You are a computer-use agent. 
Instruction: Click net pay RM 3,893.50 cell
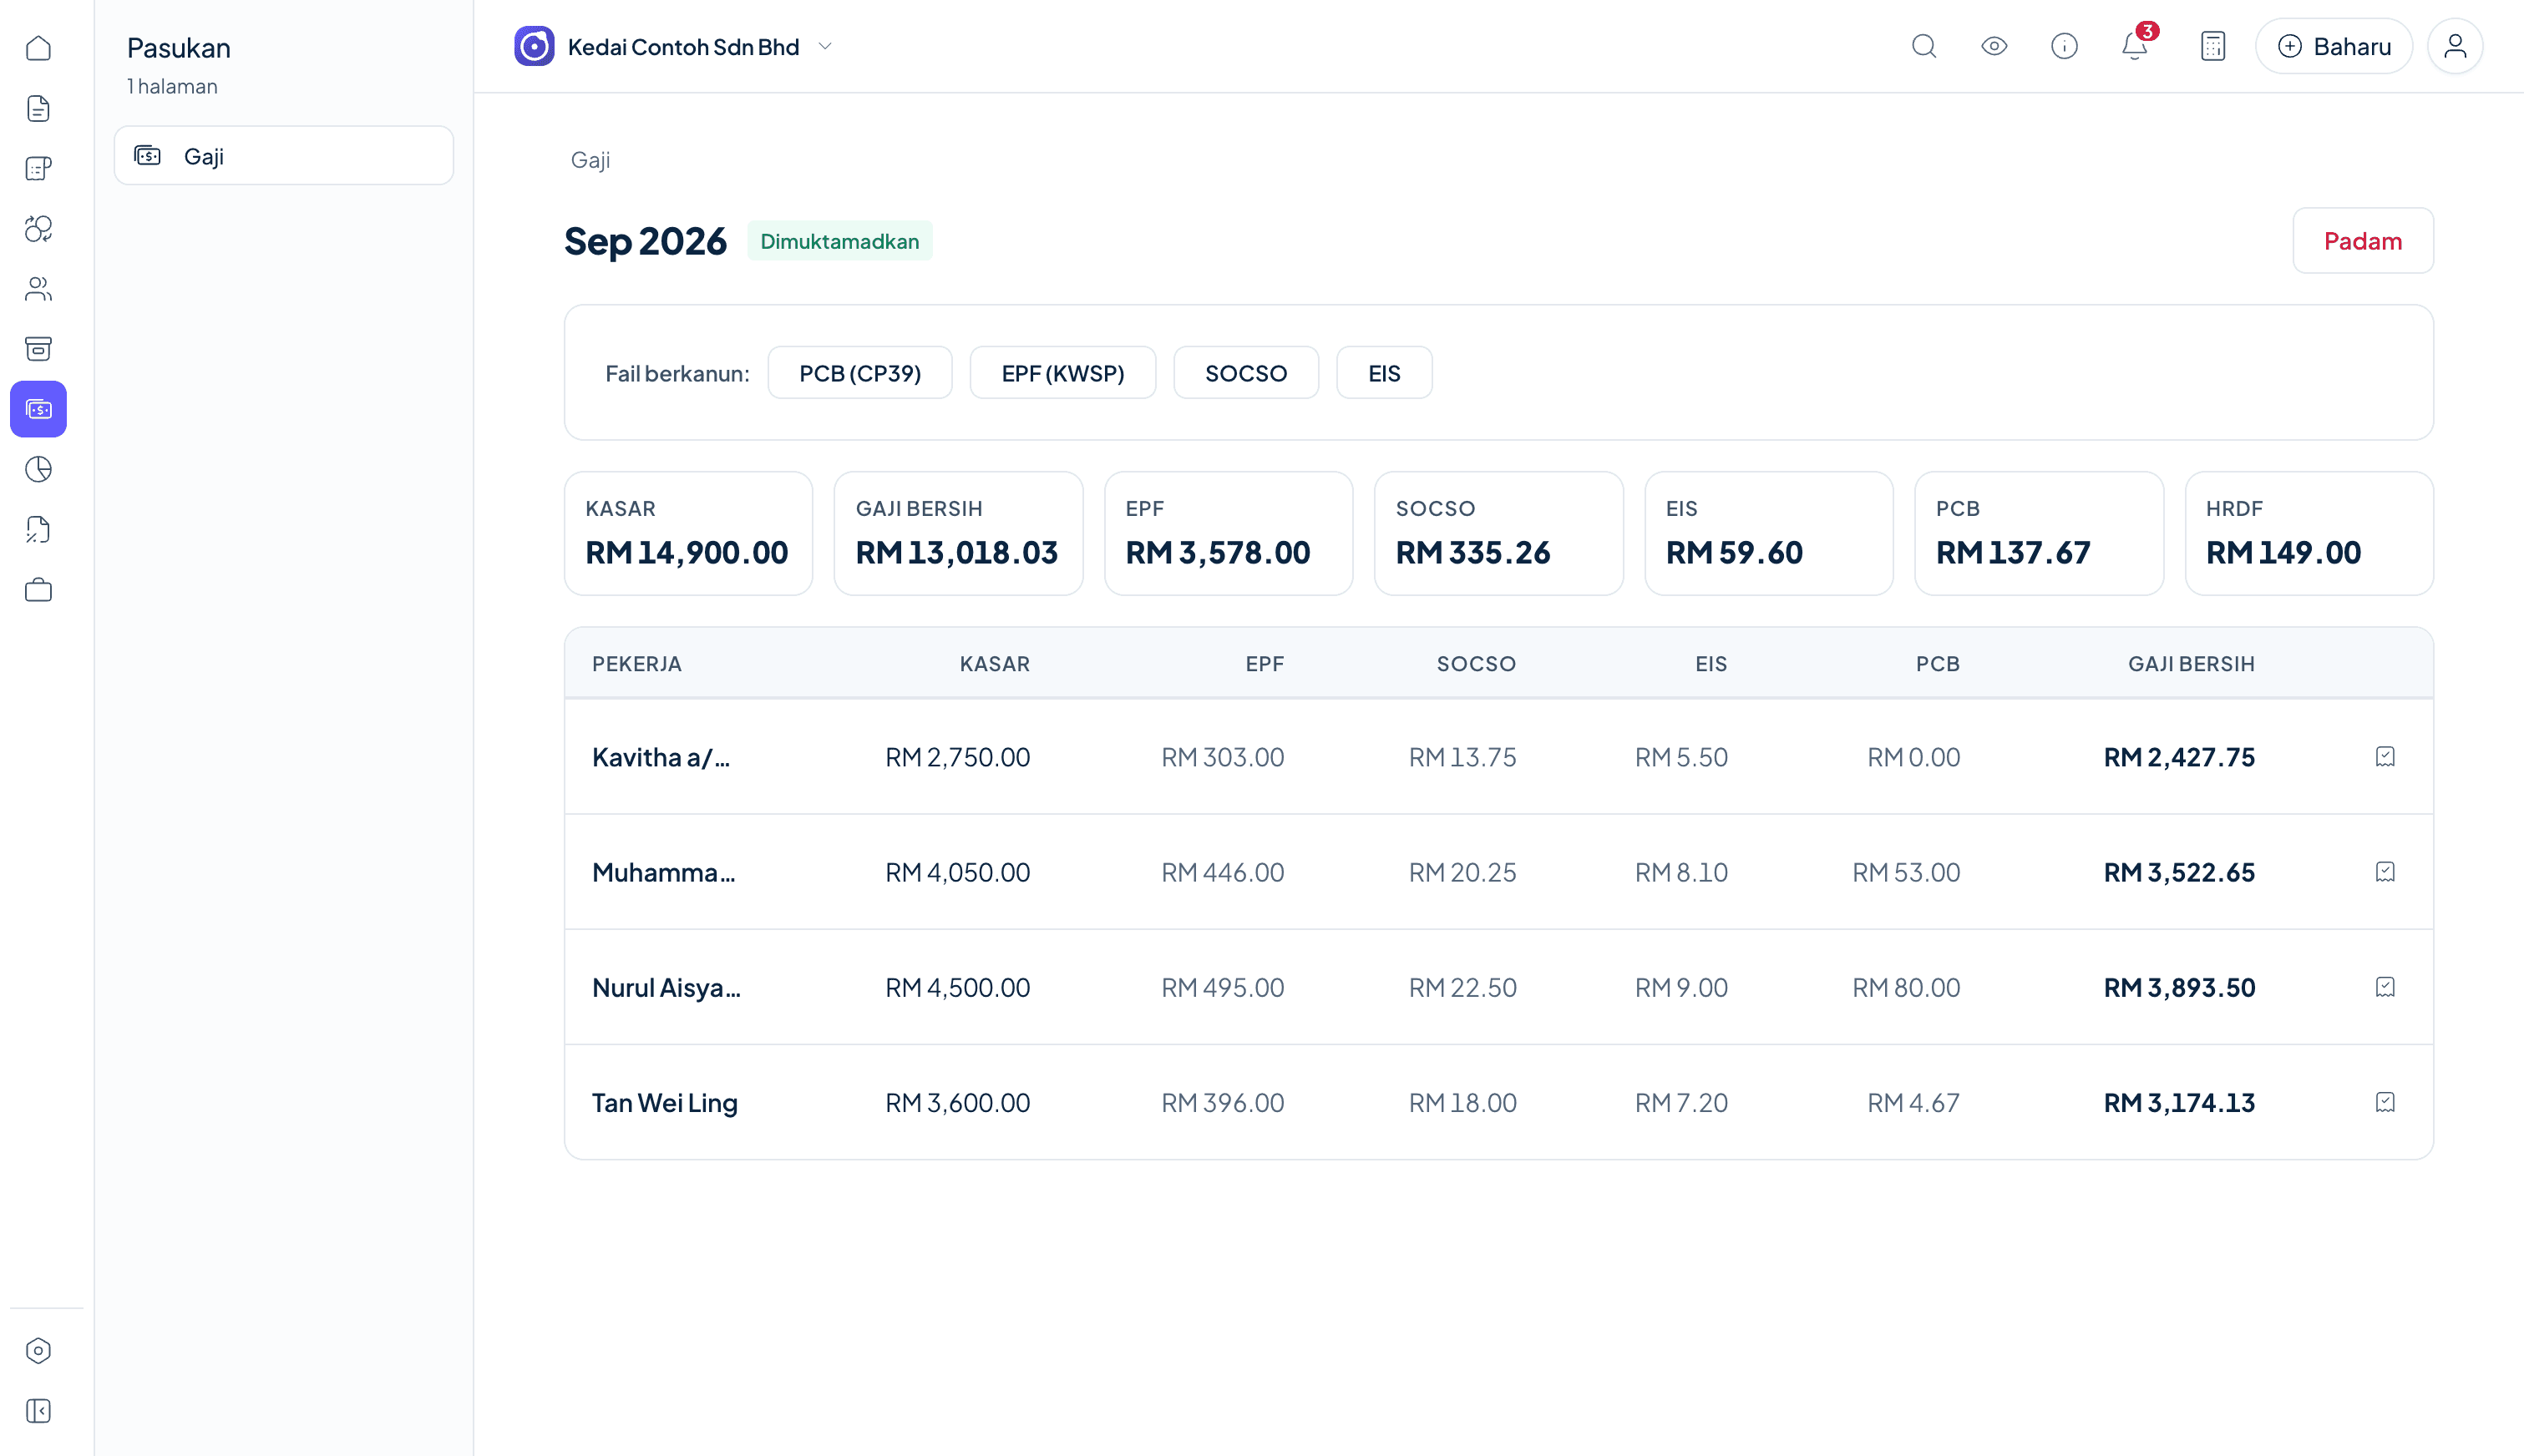(2179, 987)
